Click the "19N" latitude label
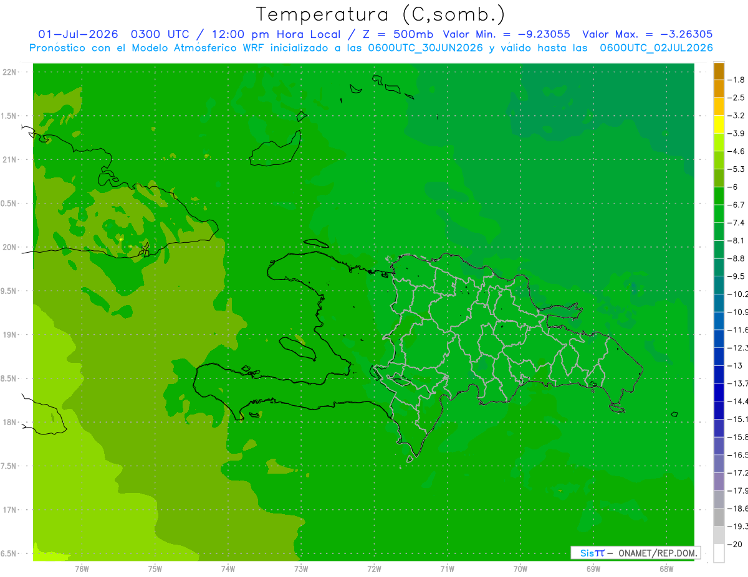This screenshot has width=748, height=577. point(10,335)
